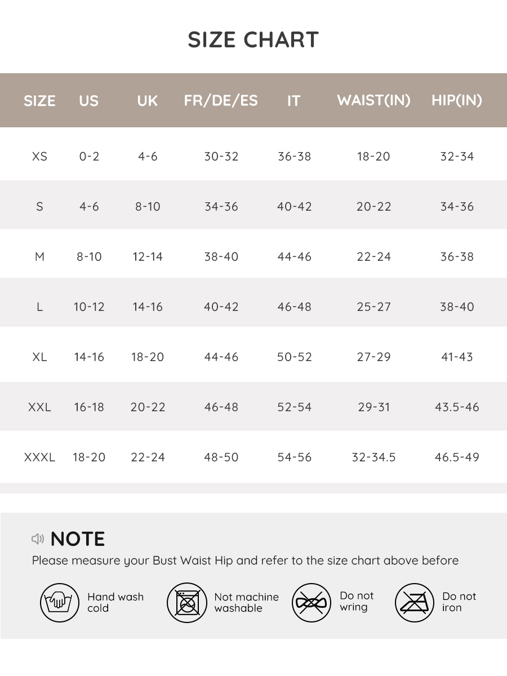
Task: Click the 43.5-46 hip measurement cell
Action: click(x=457, y=407)
